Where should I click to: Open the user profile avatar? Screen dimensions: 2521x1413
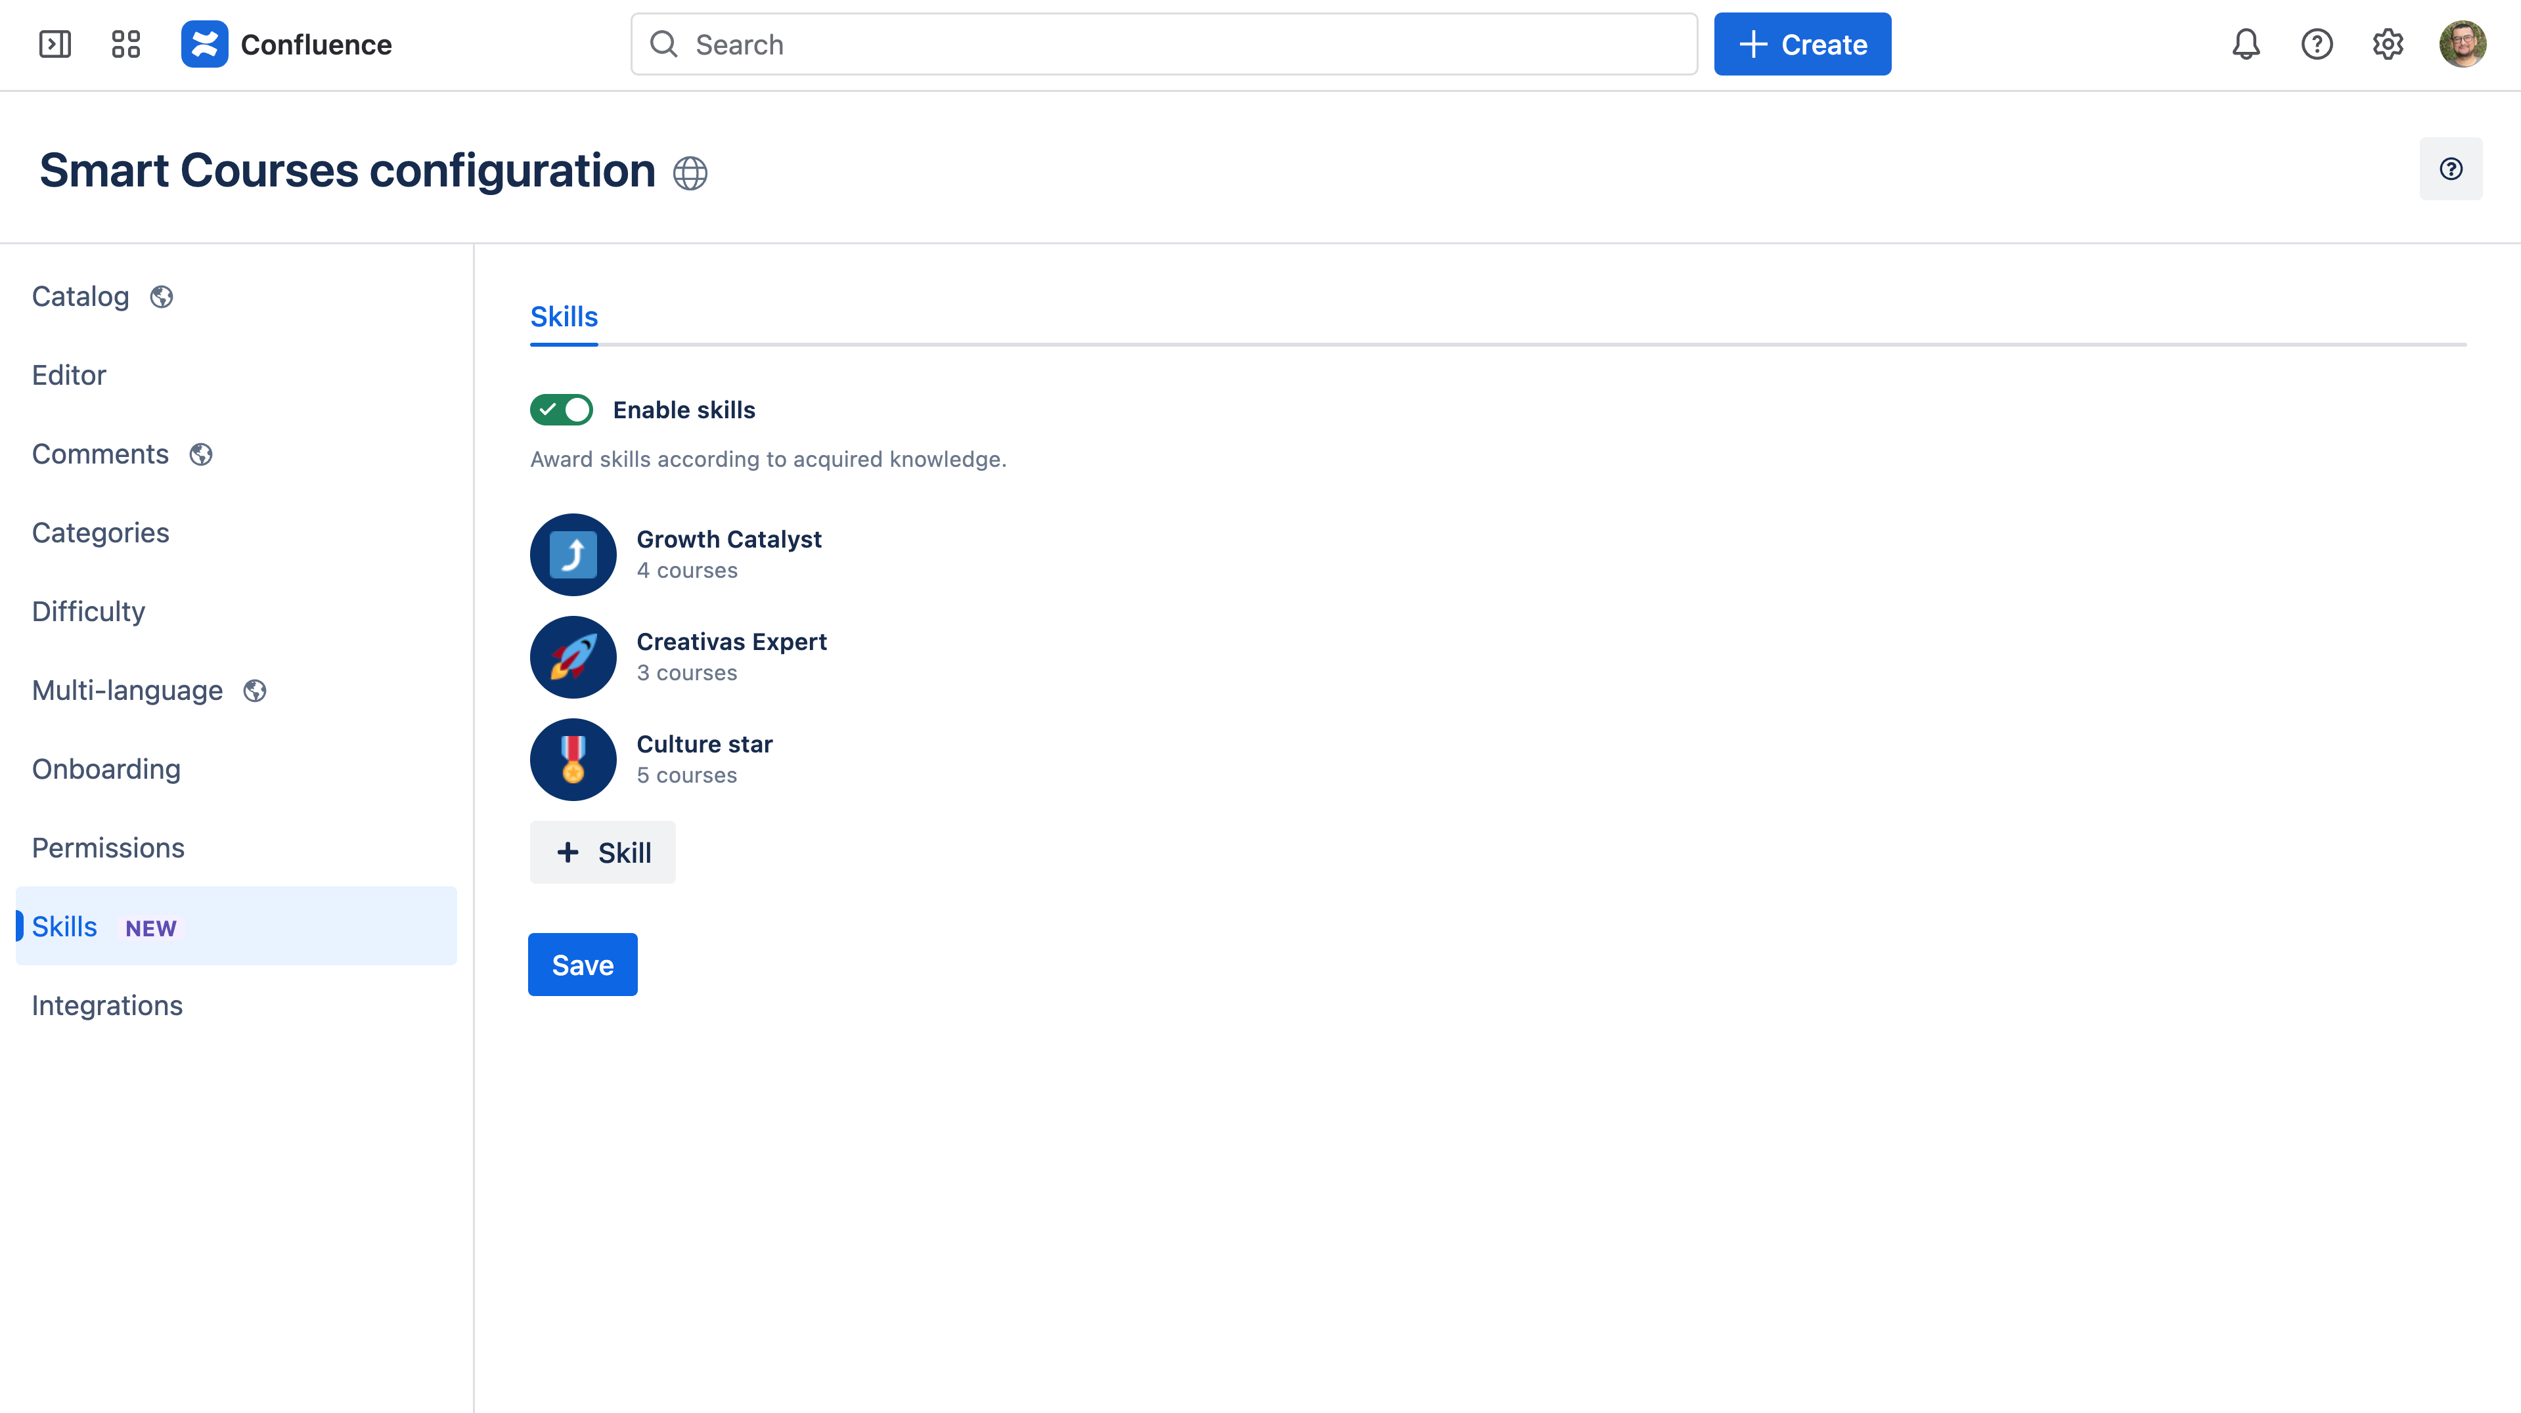(x=2463, y=44)
